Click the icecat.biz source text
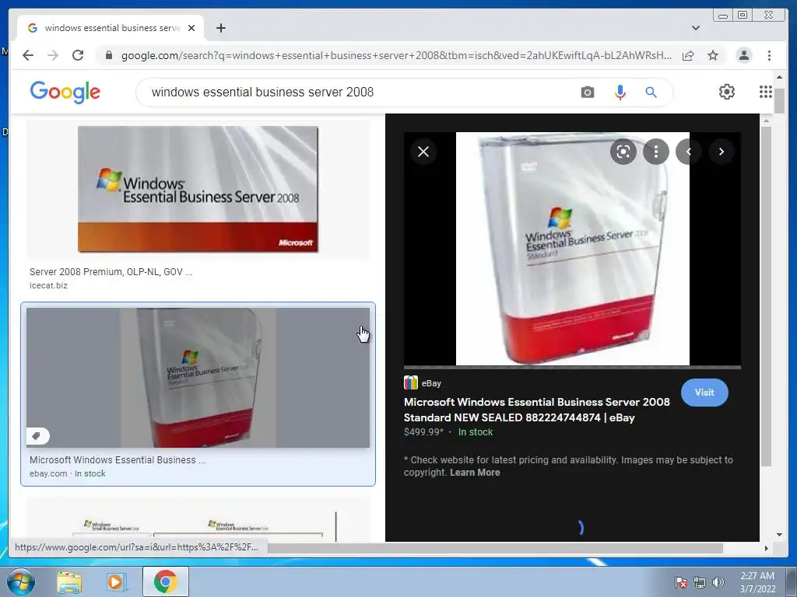This screenshot has height=597, width=797. [x=48, y=285]
